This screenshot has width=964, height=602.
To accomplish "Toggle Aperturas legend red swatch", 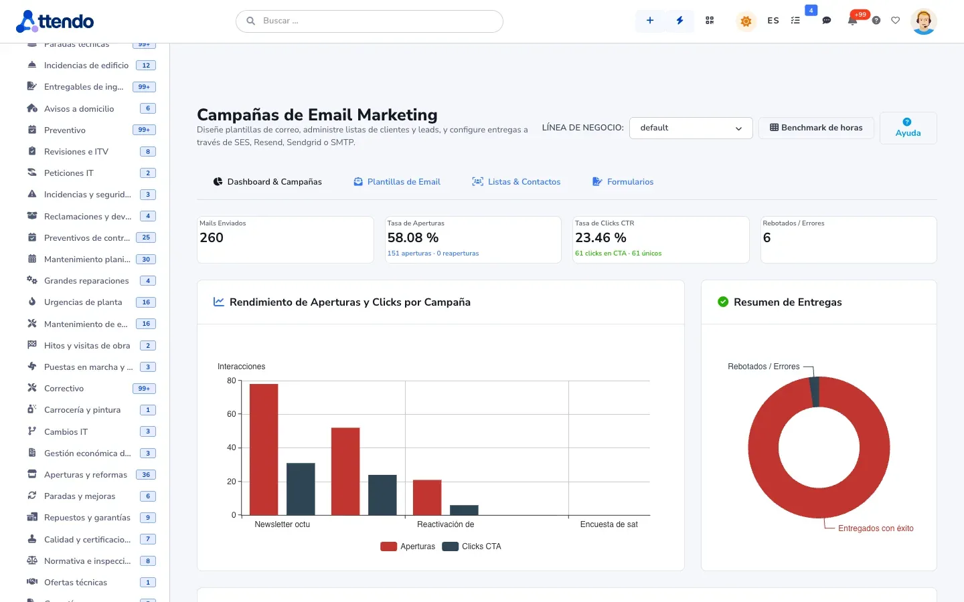I will [x=388, y=546].
